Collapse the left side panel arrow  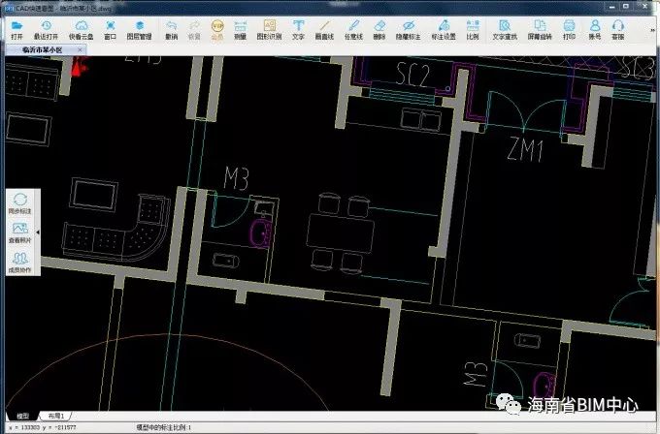point(38,232)
